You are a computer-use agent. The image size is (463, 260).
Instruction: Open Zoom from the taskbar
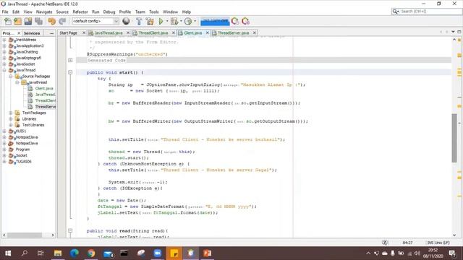pyautogui.click(x=158, y=253)
